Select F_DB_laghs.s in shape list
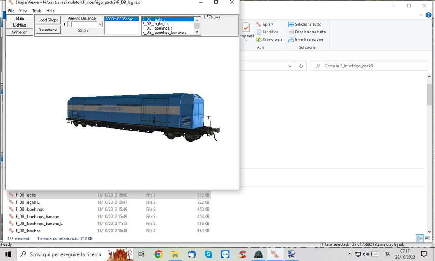 pos(167,19)
